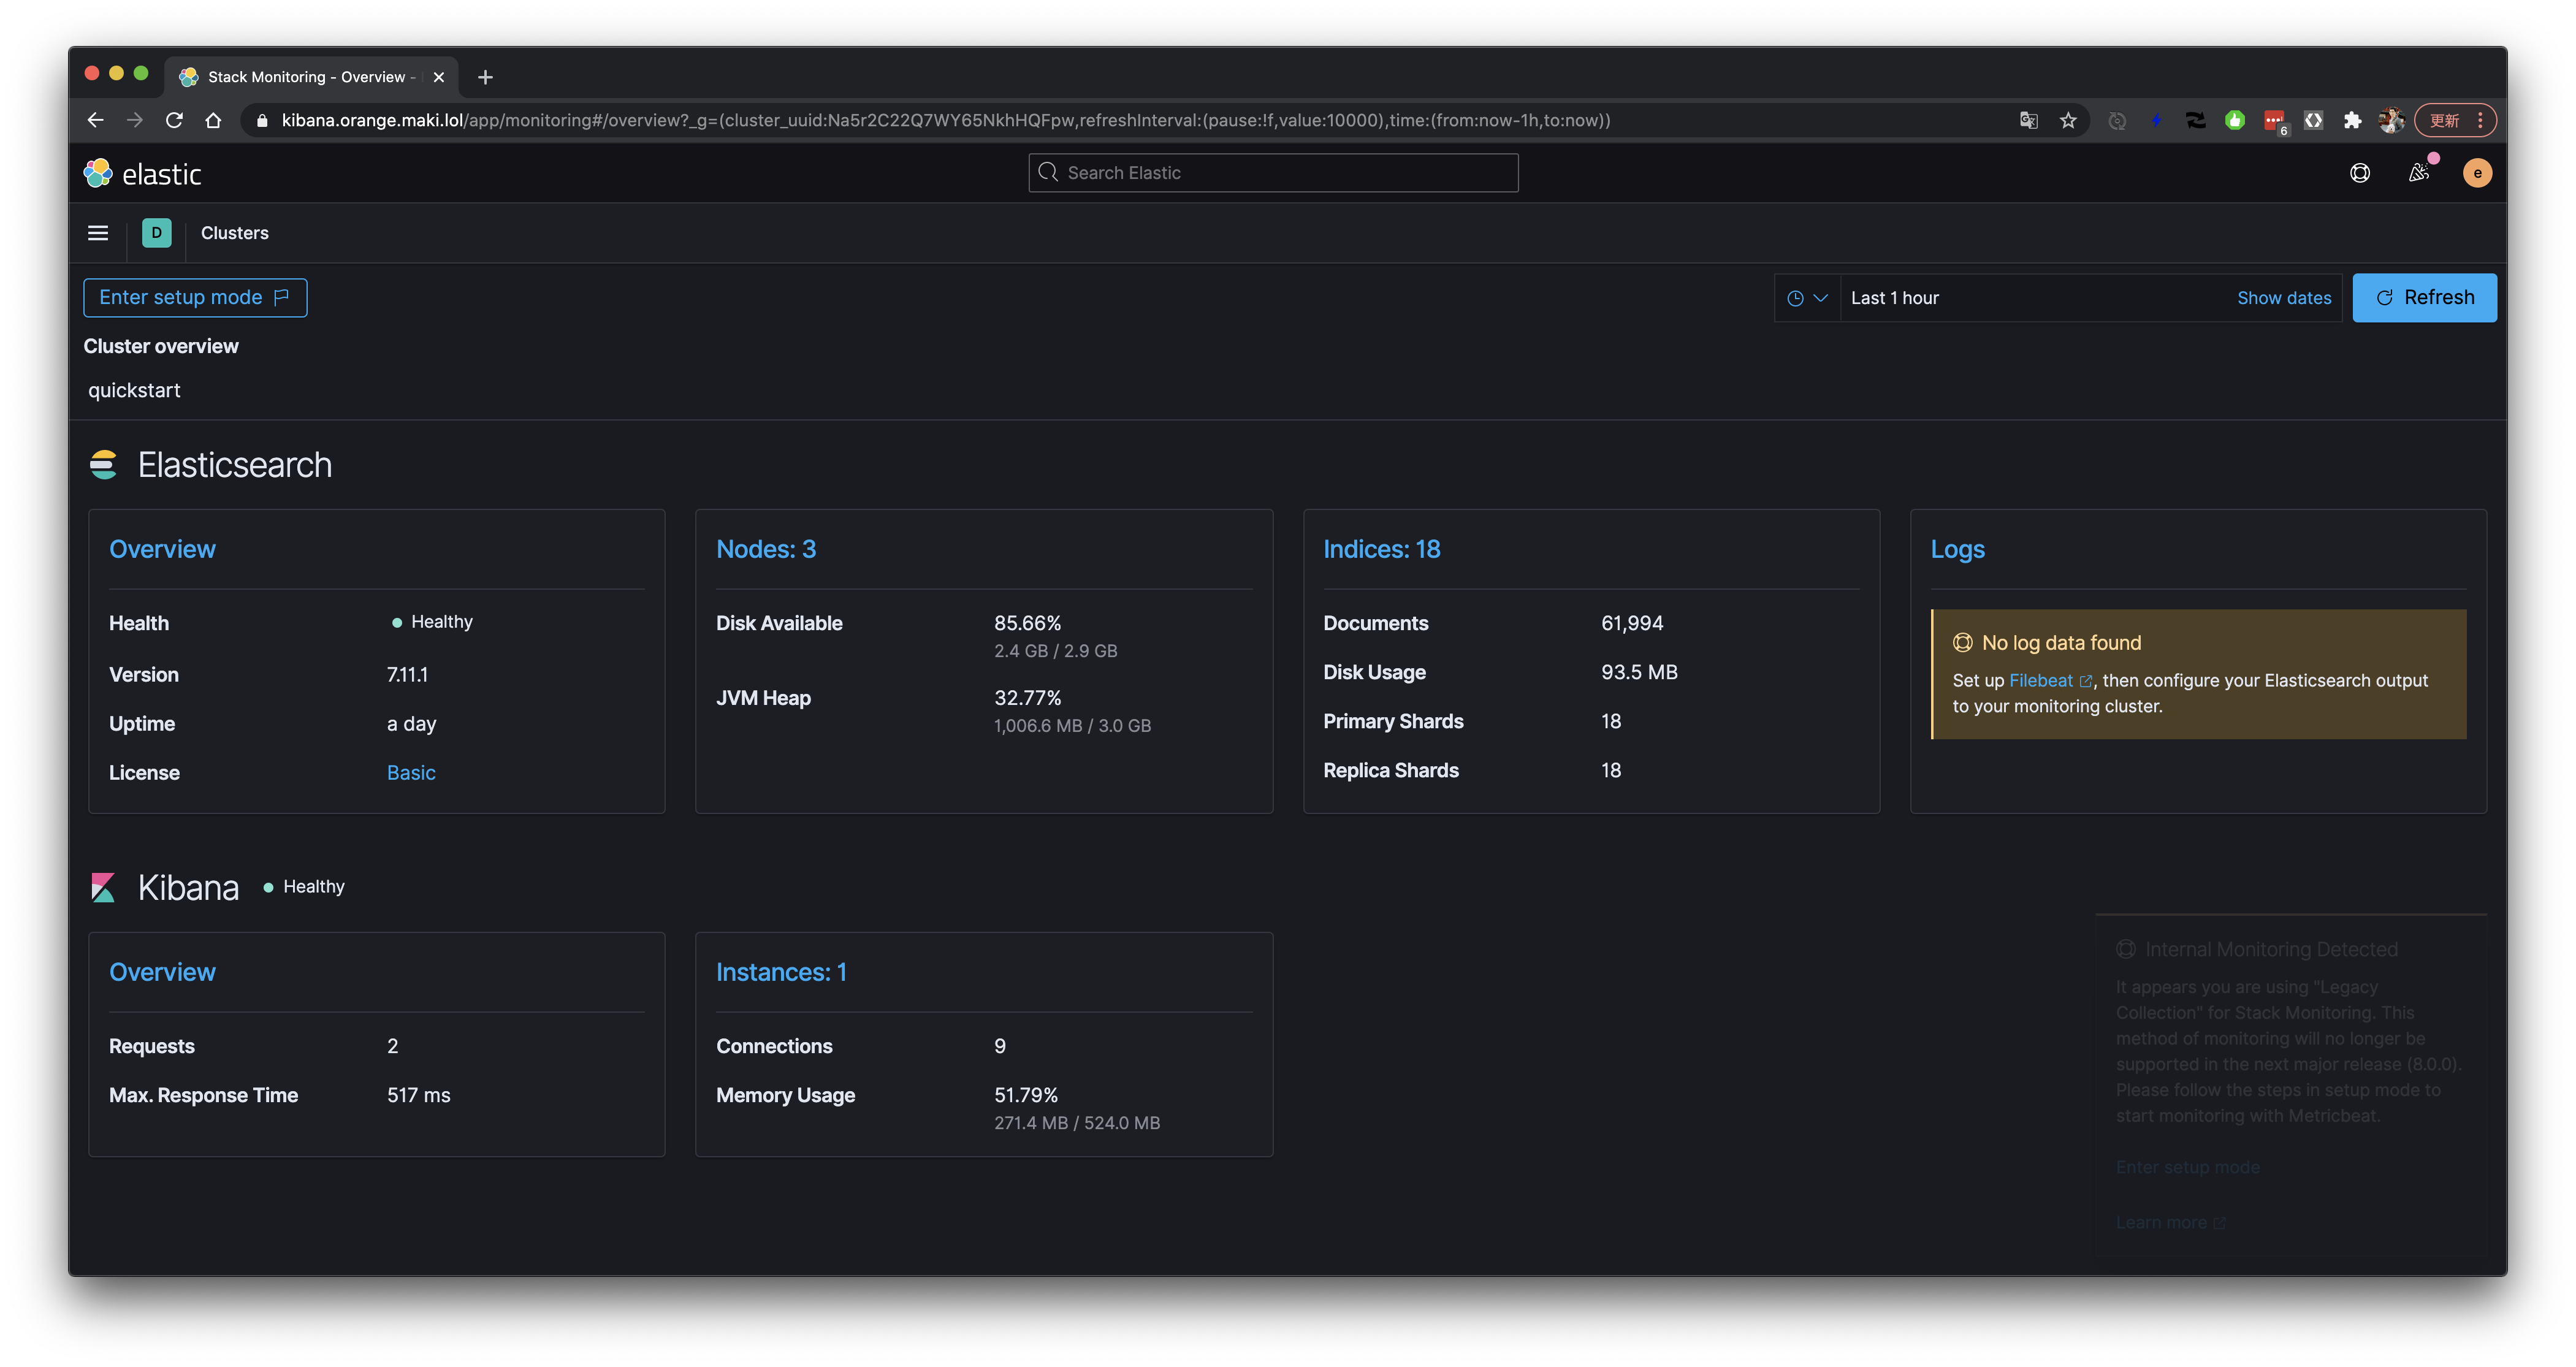Open the hamburger navigation menu

98,233
